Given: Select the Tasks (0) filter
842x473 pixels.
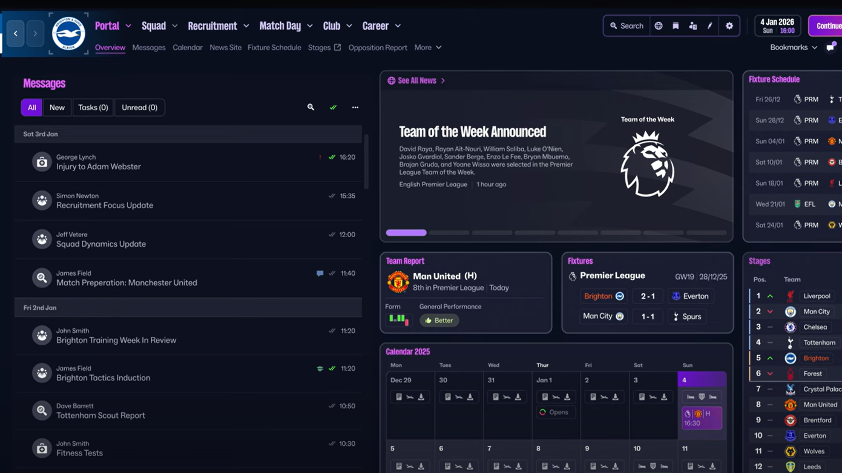Looking at the screenshot, I should 93,107.
